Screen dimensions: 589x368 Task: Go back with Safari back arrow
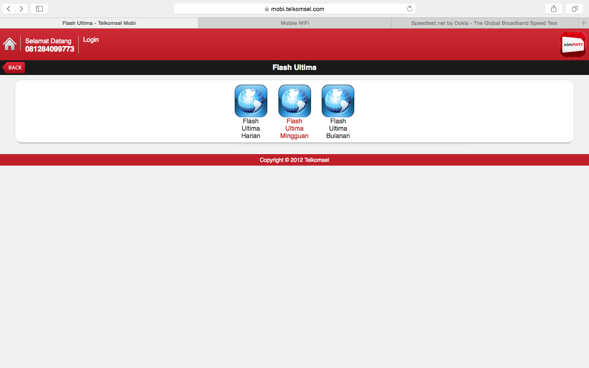(9, 9)
